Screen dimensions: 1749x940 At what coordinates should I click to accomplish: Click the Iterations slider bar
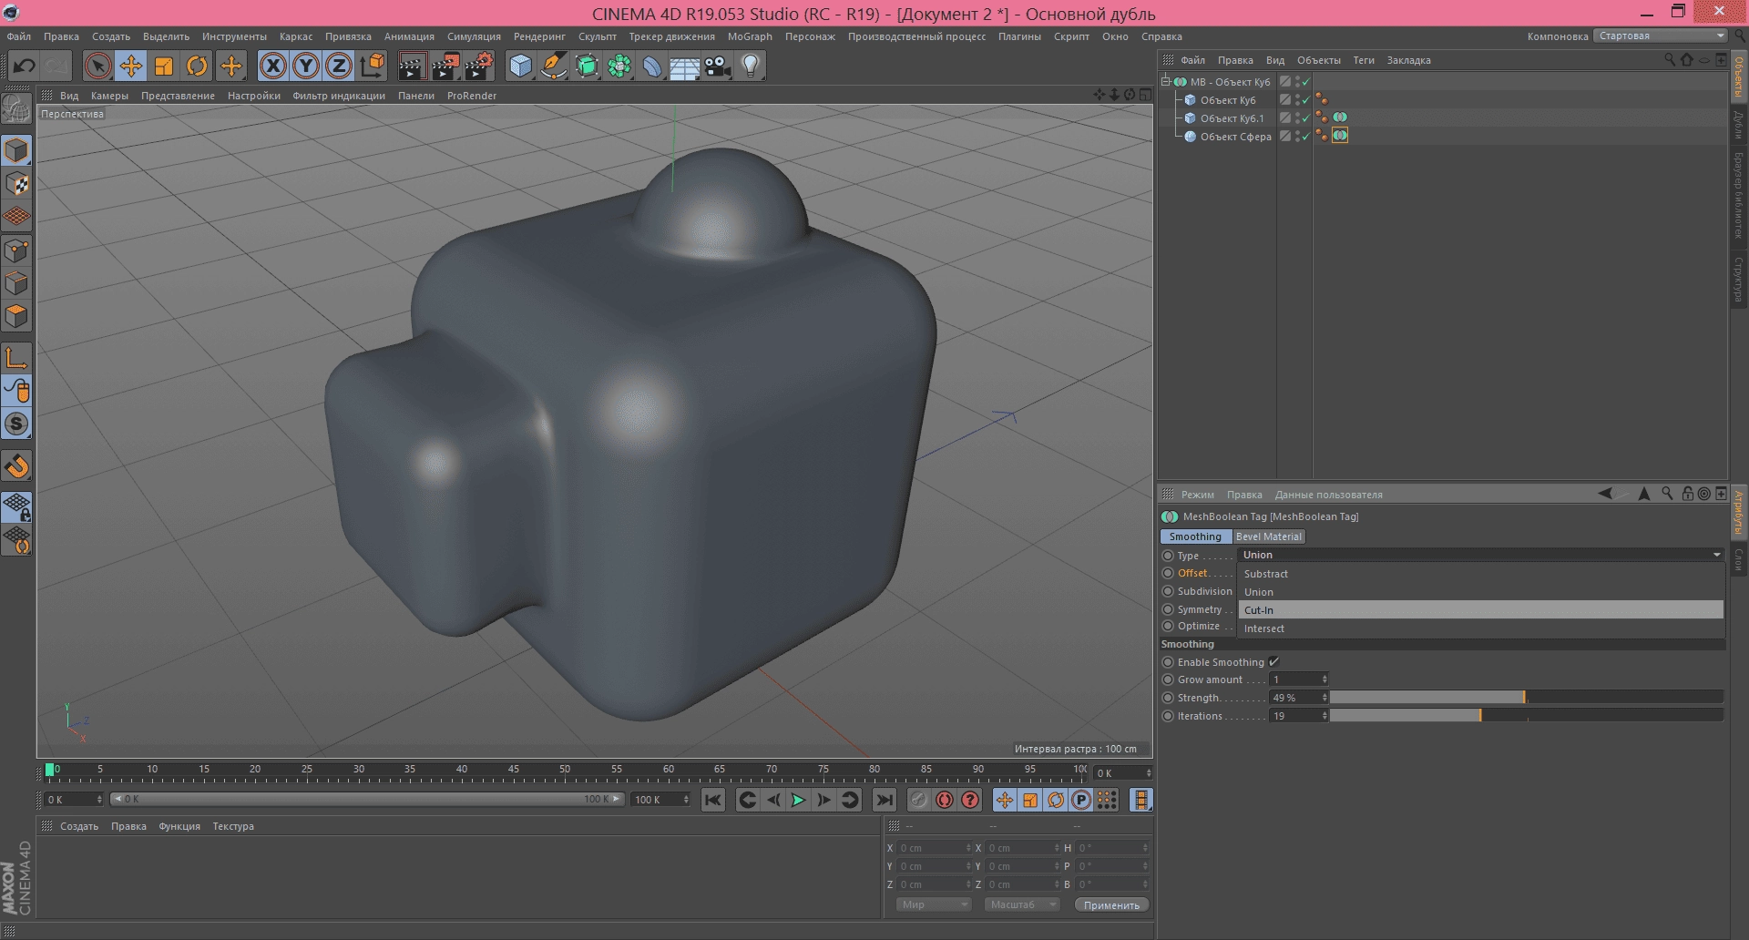1527,716
